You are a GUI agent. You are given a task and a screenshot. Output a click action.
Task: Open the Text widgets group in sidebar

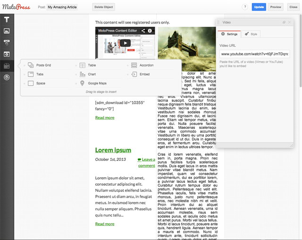pos(7,19)
